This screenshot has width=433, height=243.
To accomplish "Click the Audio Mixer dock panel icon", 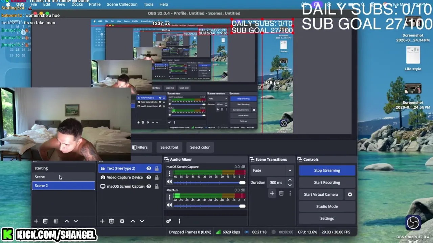I will 166,159.
